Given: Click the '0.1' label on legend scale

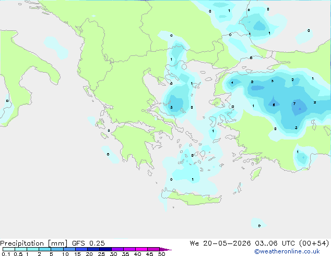Looking at the screenshot, I should pyautogui.click(x=6, y=254).
